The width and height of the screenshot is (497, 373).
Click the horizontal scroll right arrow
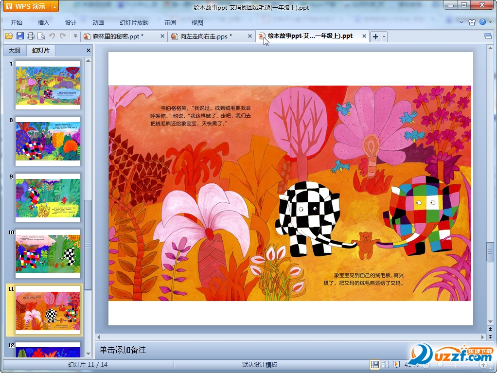pos(482,337)
